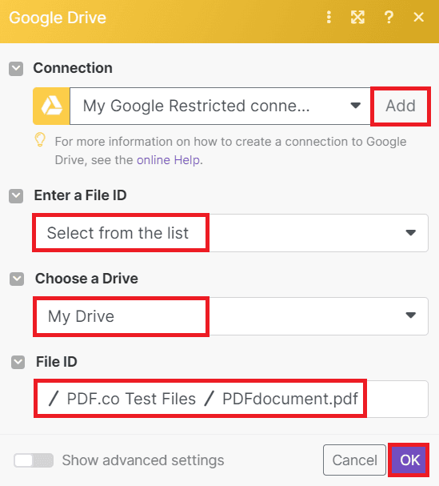Screen dimensions: 439x486
Task: Expand the dialog to full screen
Action: [x=357, y=17]
